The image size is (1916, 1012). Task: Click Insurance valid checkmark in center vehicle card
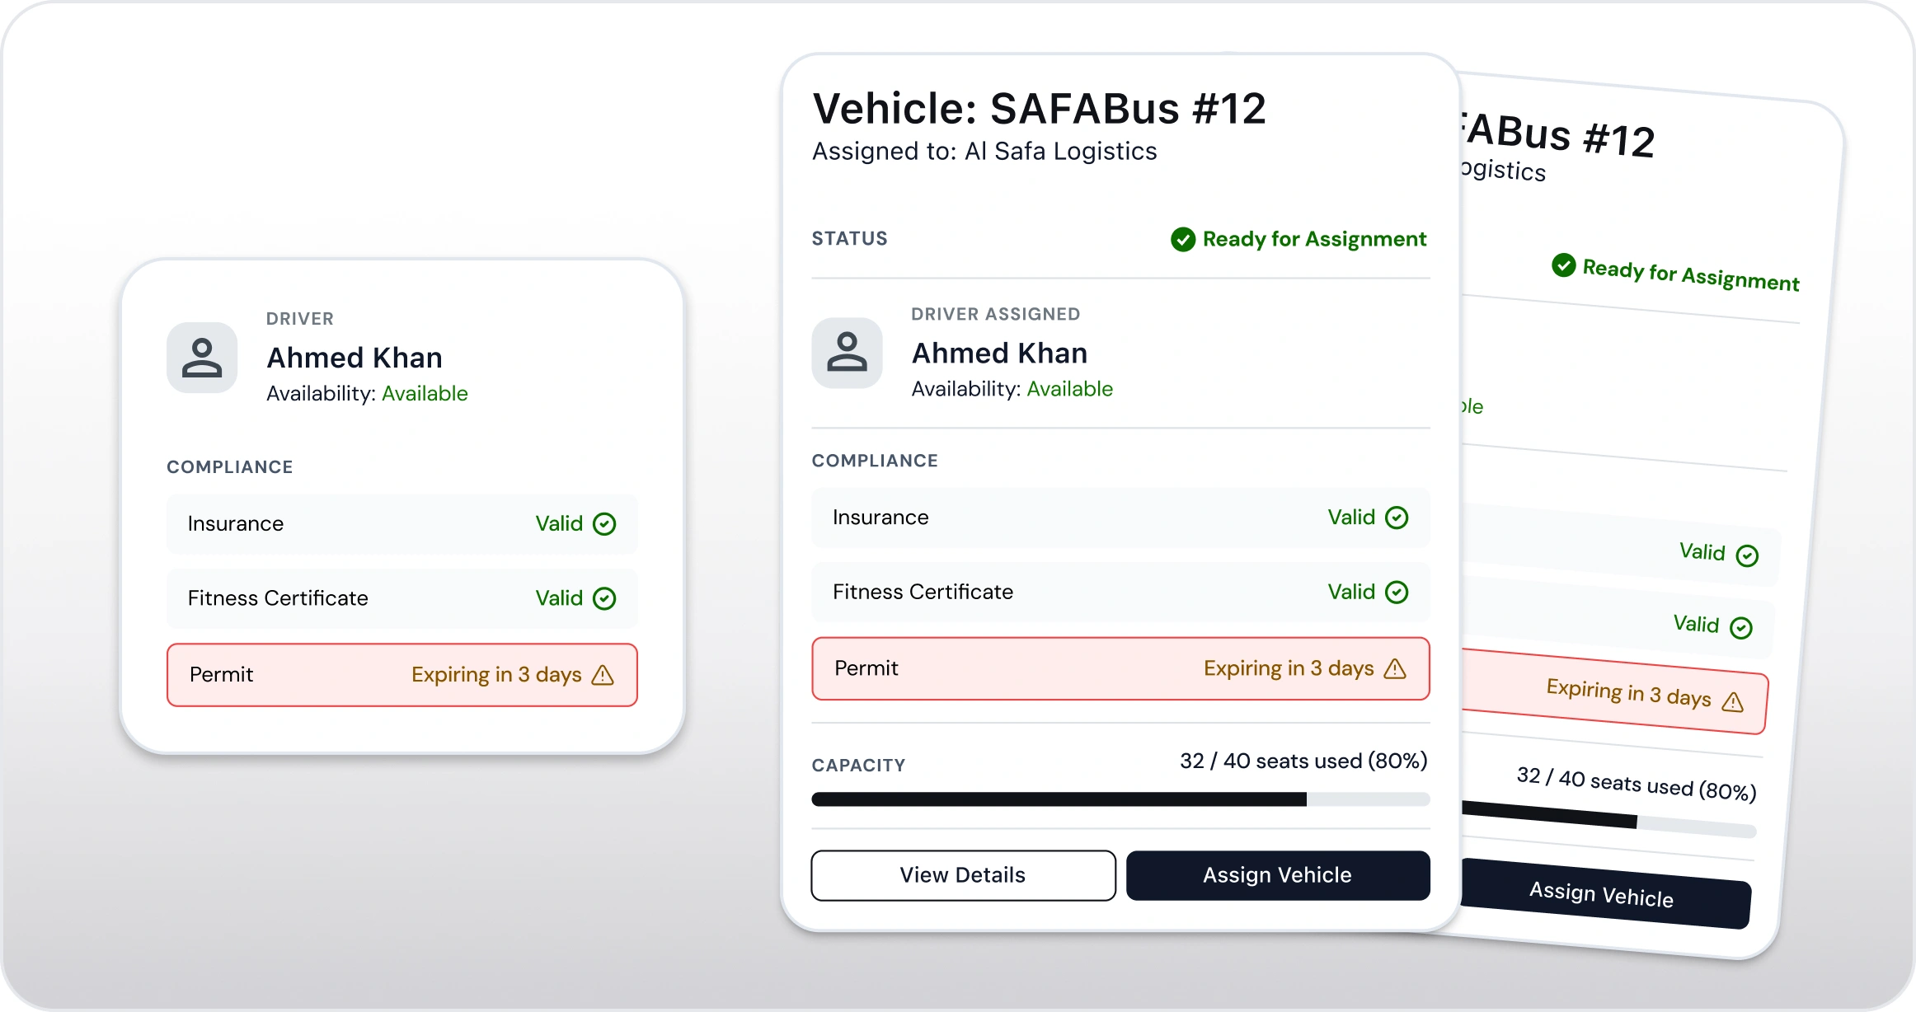coord(1397,518)
